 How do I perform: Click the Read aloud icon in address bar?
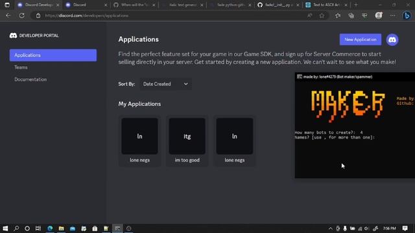(x=309, y=16)
